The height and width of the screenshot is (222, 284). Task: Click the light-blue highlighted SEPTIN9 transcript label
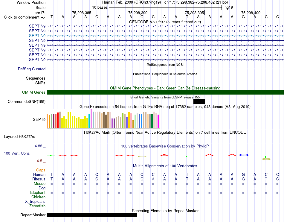click(x=37, y=36)
